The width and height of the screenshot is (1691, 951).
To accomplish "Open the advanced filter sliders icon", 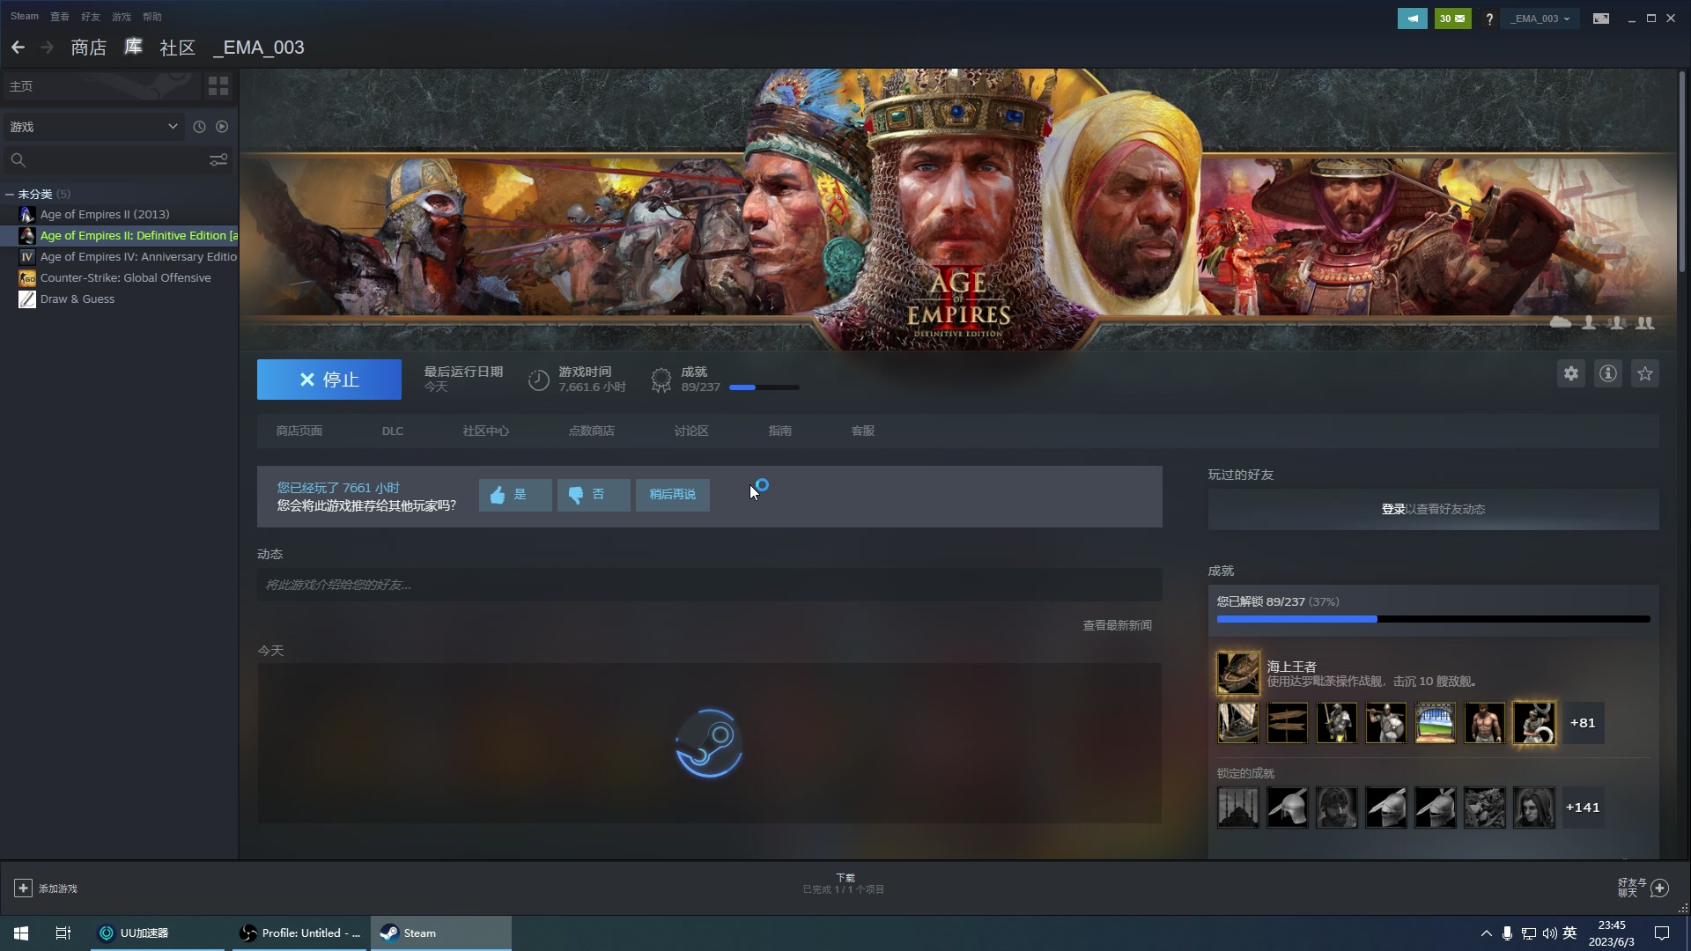I will click(x=218, y=159).
